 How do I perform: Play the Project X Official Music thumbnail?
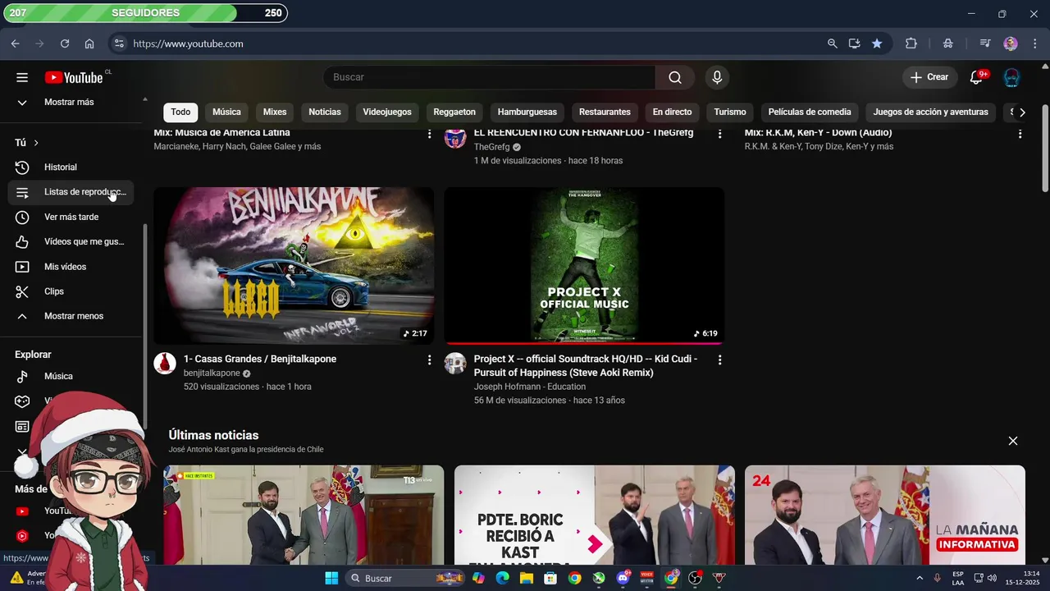(584, 265)
